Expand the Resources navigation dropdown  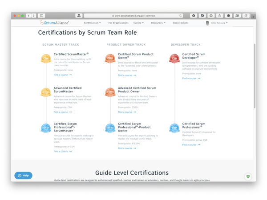coord(158,23)
